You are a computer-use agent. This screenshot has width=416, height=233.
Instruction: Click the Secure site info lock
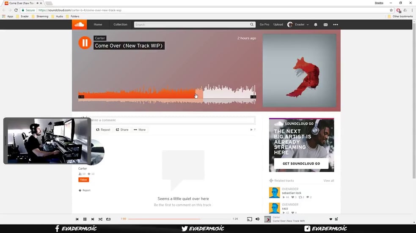[28, 10]
